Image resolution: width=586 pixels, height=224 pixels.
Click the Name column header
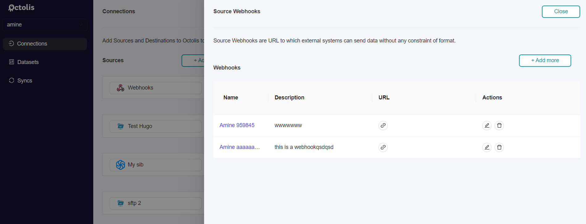tap(231, 98)
